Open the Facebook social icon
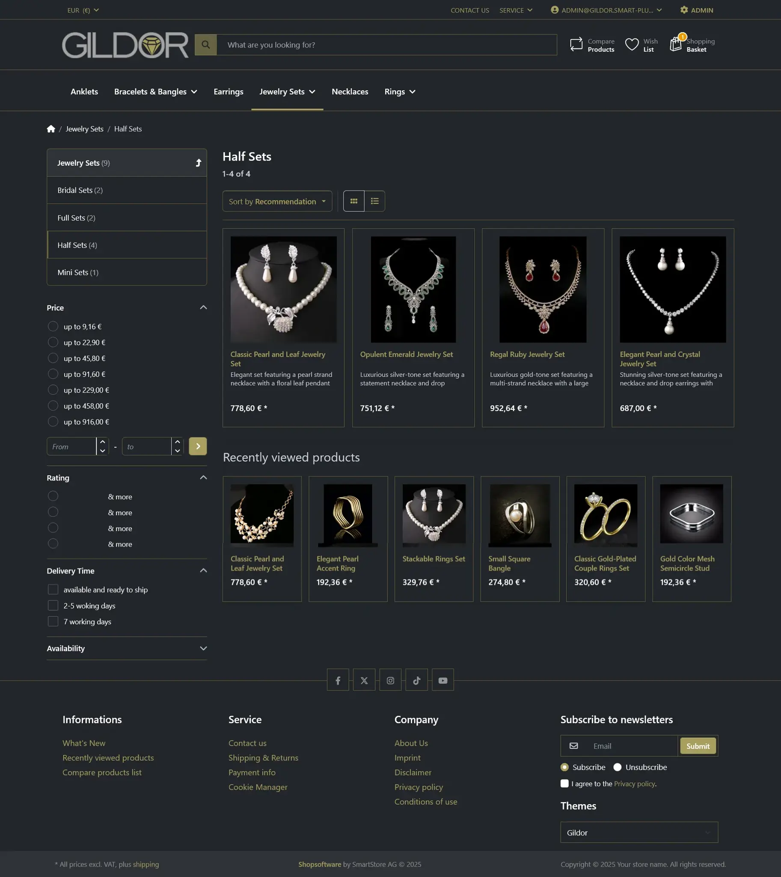The width and height of the screenshot is (781, 877). click(x=338, y=680)
